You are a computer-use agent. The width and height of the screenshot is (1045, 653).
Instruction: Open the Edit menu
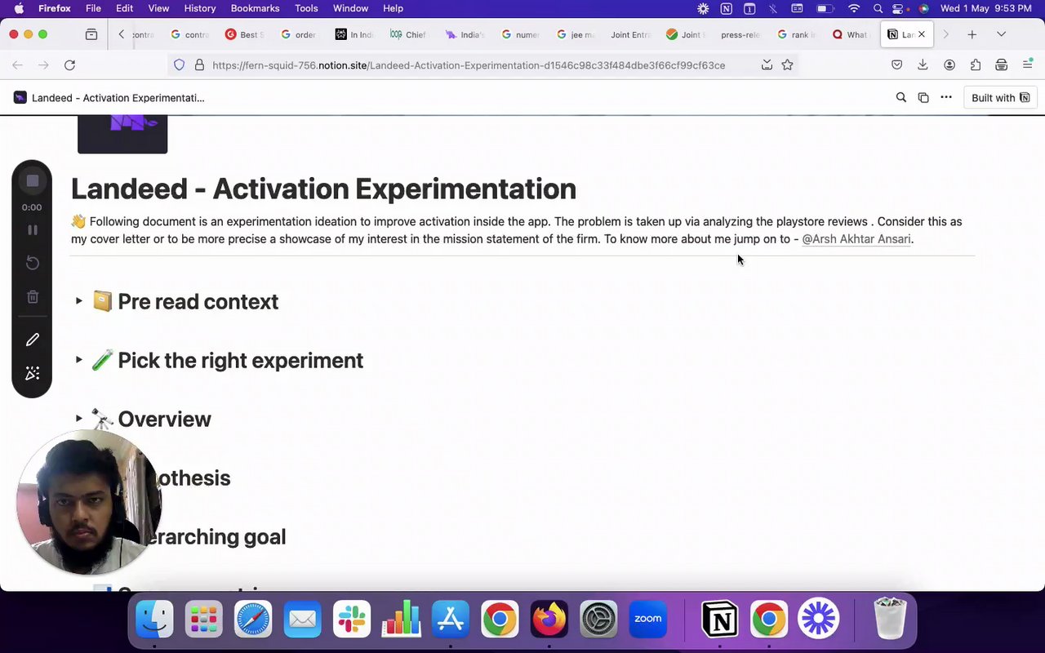[x=124, y=8]
